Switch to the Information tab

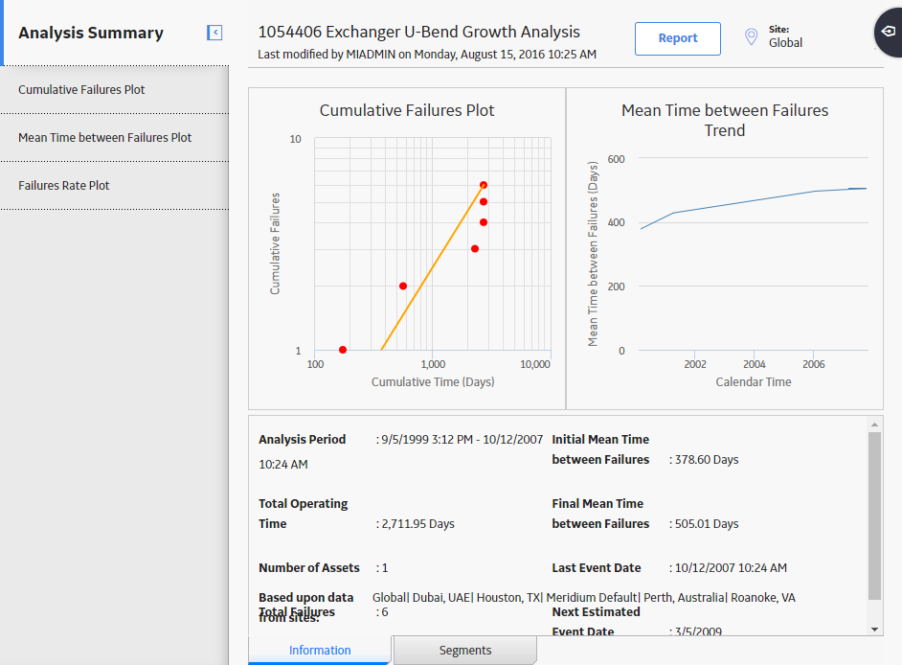click(x=320, y=650)
